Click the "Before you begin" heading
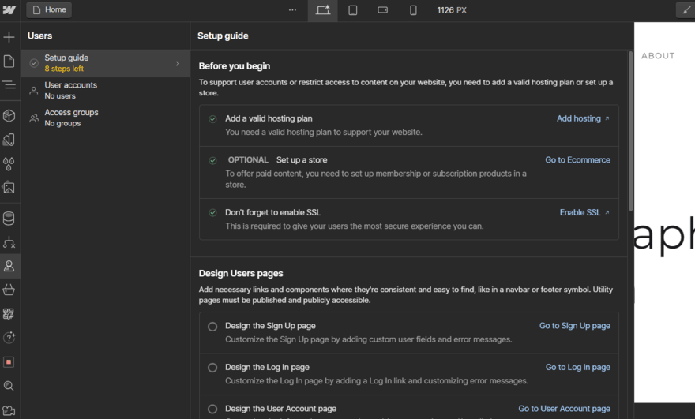 [234, 66]
